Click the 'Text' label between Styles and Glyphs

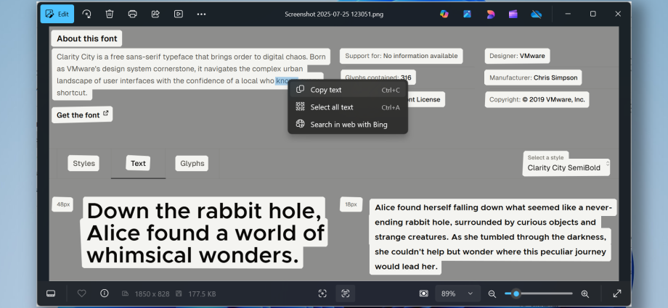[x=138, y=163]
